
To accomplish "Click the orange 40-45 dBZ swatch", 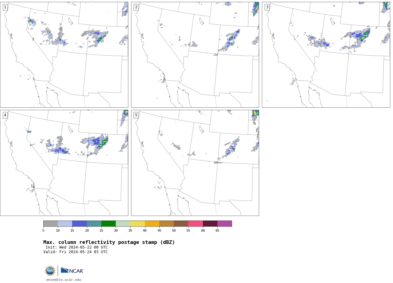I will 152,224.
